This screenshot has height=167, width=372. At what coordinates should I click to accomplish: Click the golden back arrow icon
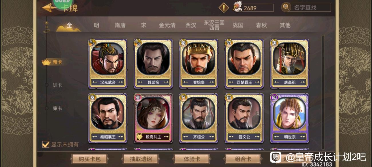click(x=49, y=8)
